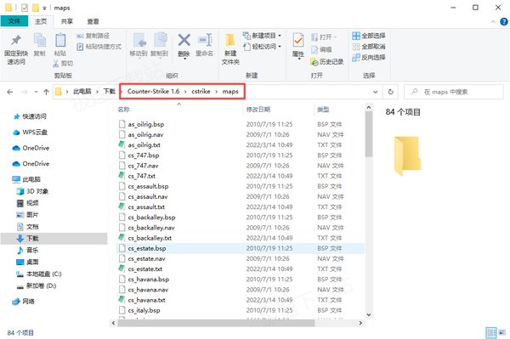Open the File (文件) tab
Screen dimensions: 510x339
pyautogui.click(x=14, y=21)
